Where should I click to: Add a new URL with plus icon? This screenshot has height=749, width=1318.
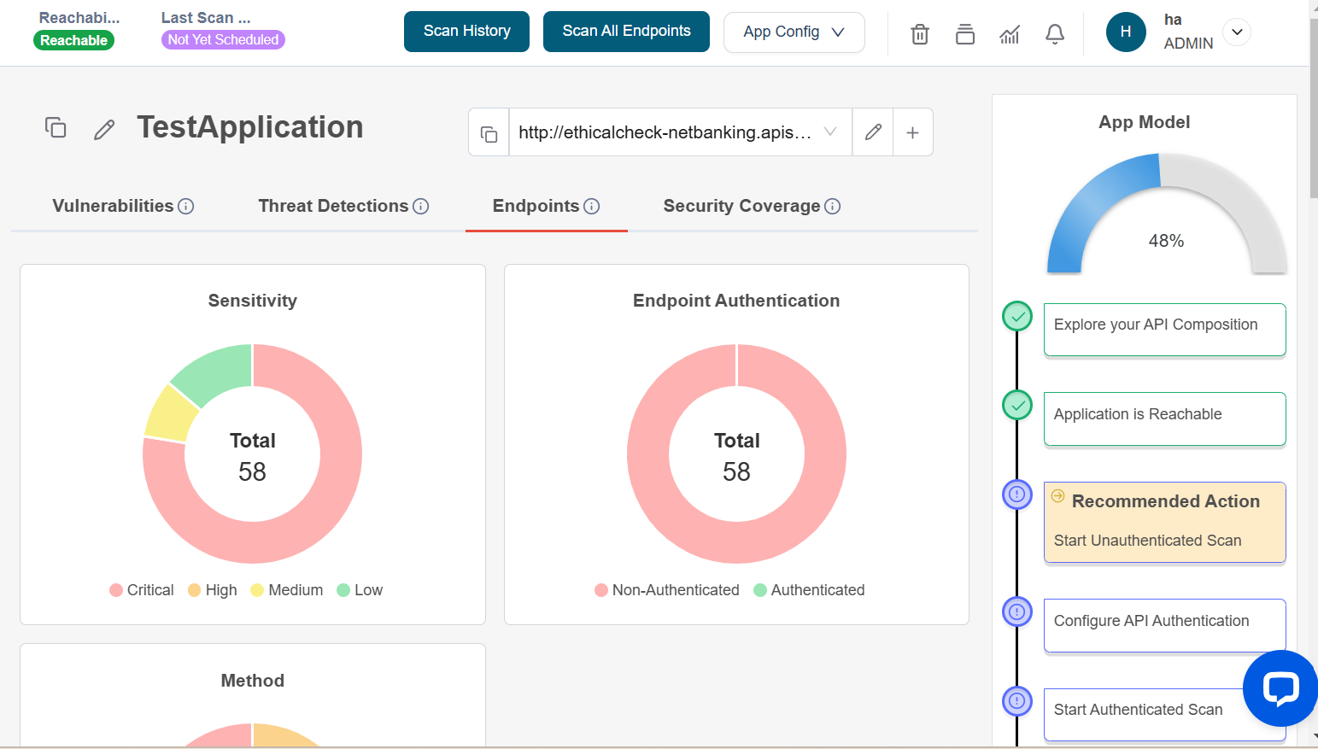(x=912, y=132)
